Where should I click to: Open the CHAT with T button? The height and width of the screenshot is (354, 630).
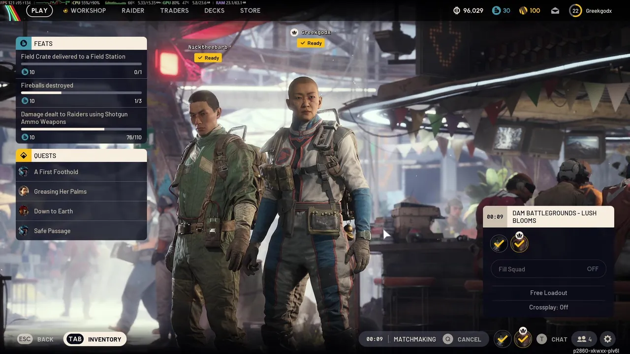coord(552,339)
